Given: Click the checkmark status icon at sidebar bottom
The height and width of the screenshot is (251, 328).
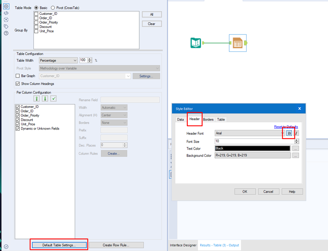Looking at the screenshot, I should click(x=6, y=247).
